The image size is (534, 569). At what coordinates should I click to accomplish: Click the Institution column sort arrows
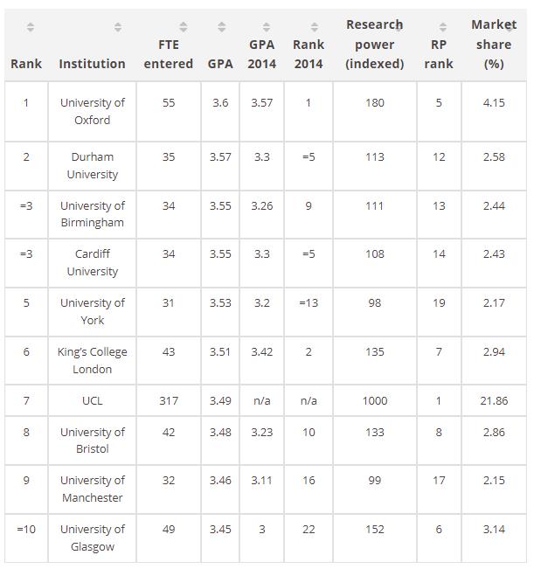tap(118, 27)
